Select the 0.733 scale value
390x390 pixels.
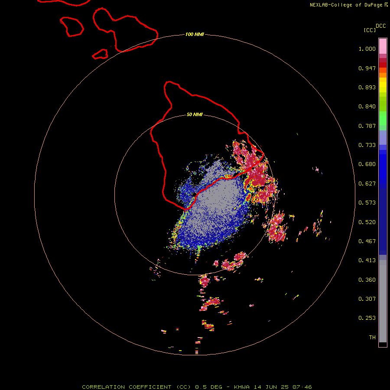(x=367, y=145)
